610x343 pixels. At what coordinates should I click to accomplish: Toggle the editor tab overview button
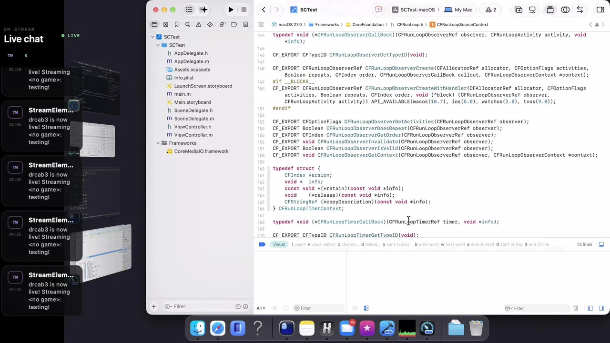click(x=550, y=10)
